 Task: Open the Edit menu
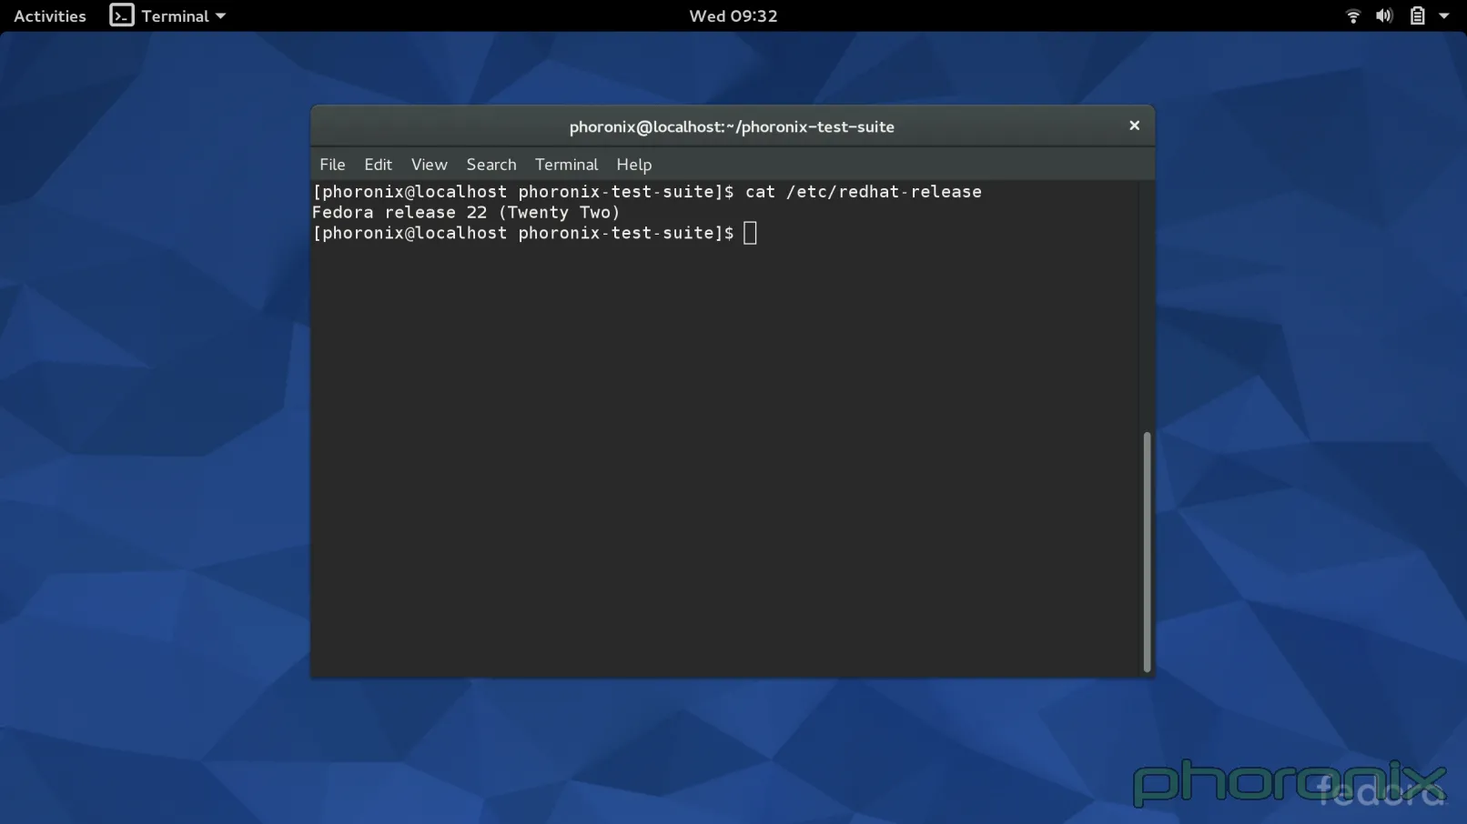click(378, 165)
